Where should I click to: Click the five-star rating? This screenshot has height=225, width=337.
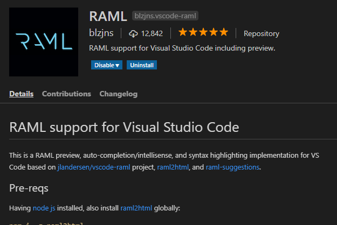tap(203, 32)
